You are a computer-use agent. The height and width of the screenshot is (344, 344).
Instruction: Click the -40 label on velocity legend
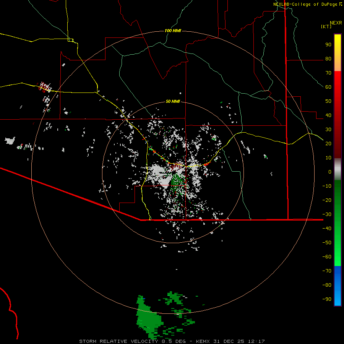tap(327, 229)
